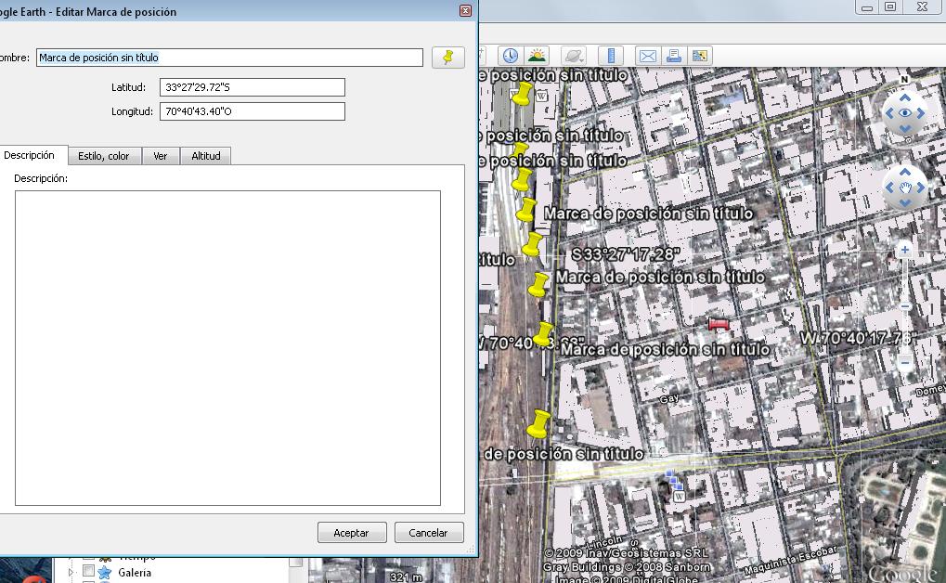The width and height of the screenshot is (946, 583).
Task: Open the Altitud tab
Action: [x=206, y=156]
